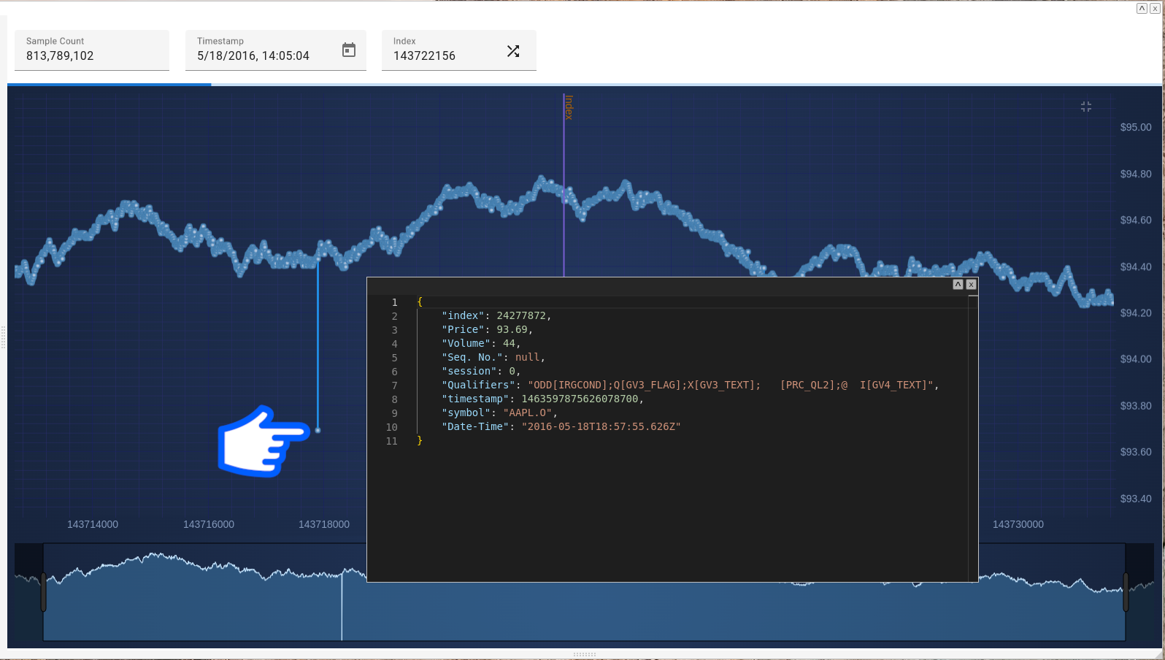The height and width of the screenshot is (660, 1165).
Task: Collapse the JSON details popup
Action: (958, 285)
